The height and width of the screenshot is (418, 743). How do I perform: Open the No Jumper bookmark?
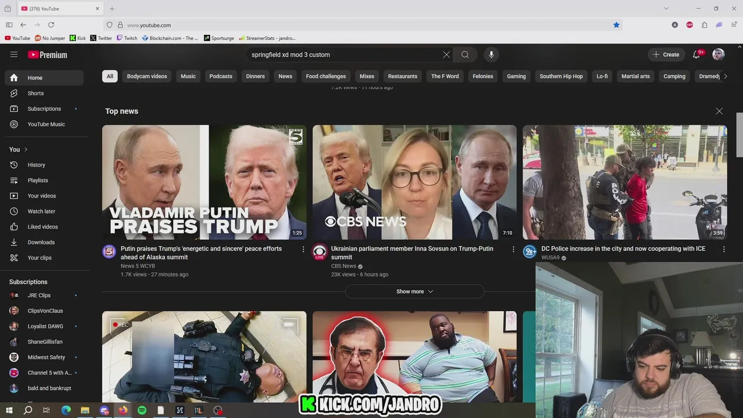50,38
